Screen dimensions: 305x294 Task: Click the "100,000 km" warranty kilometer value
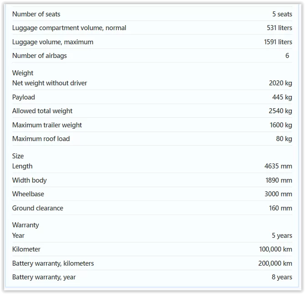[275, 249]
